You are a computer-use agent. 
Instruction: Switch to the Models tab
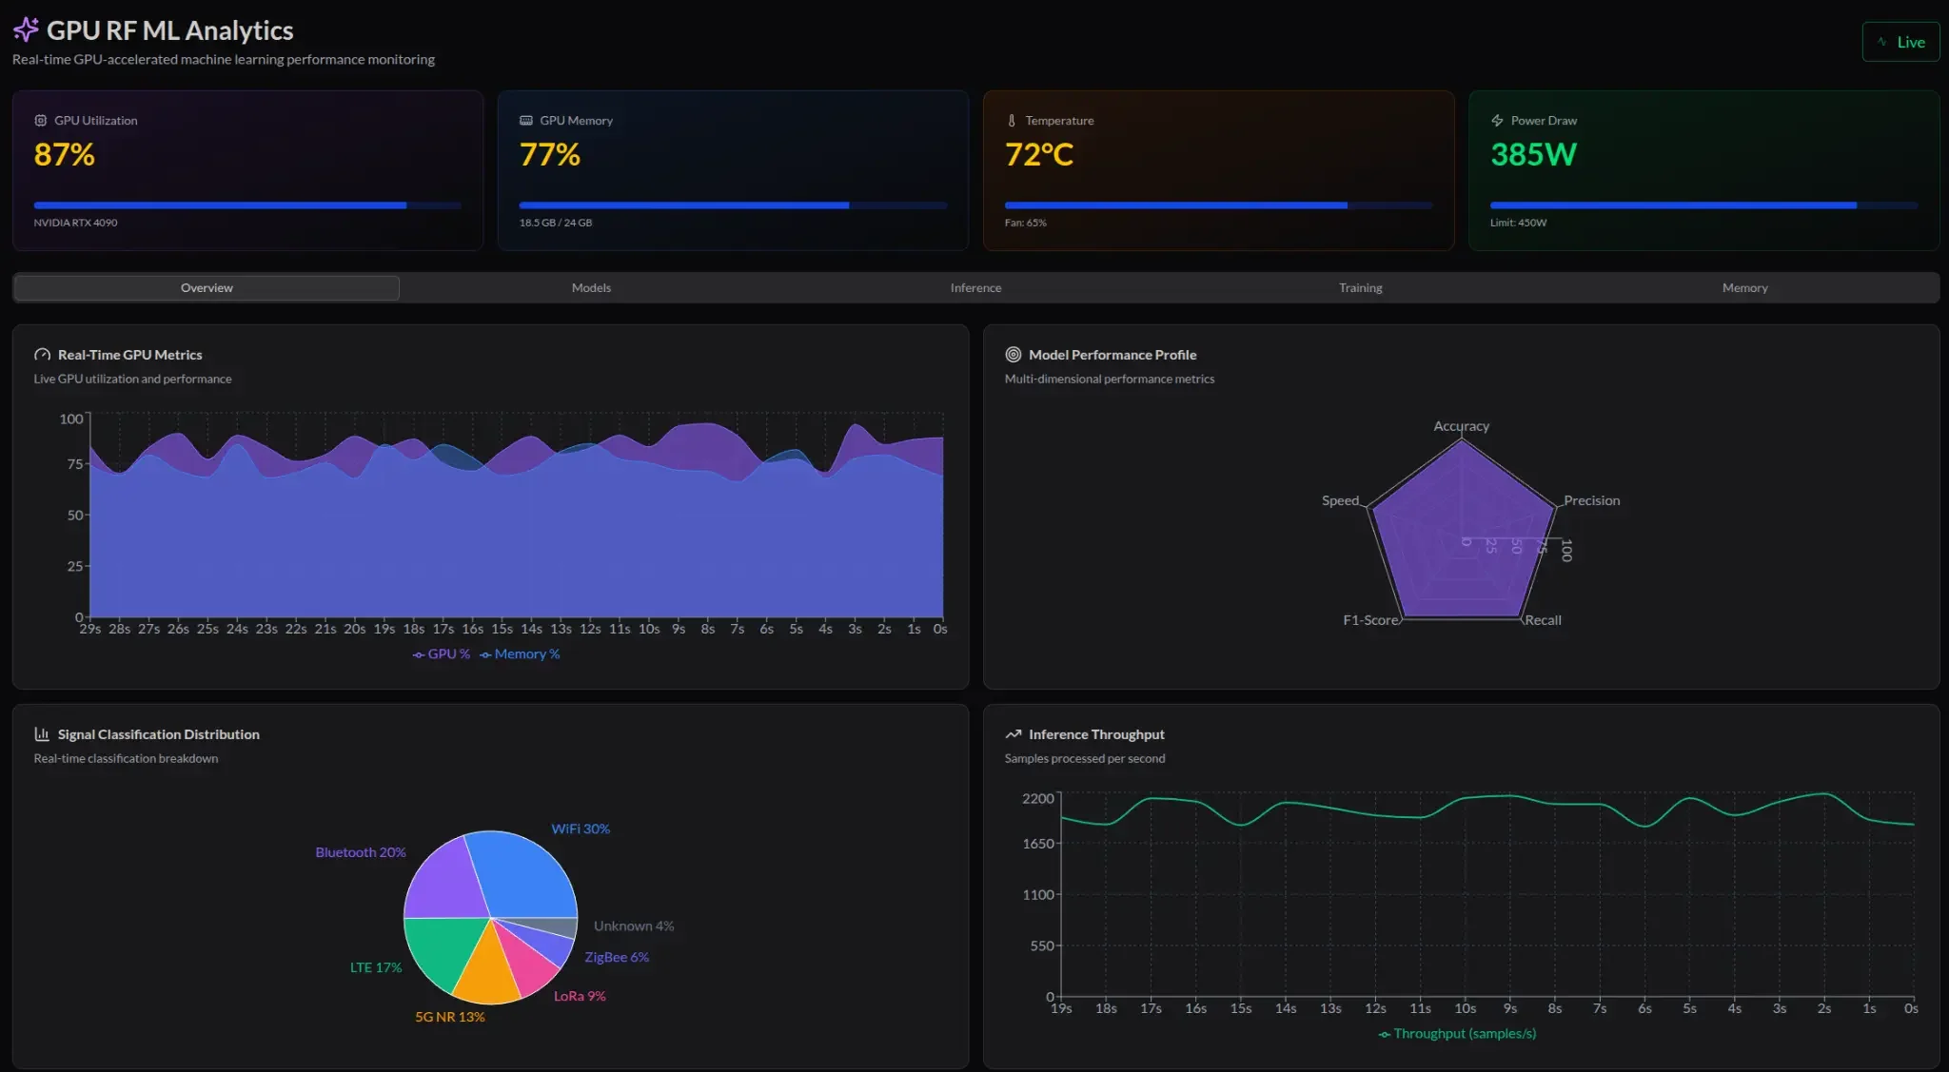tap(591, 288)
